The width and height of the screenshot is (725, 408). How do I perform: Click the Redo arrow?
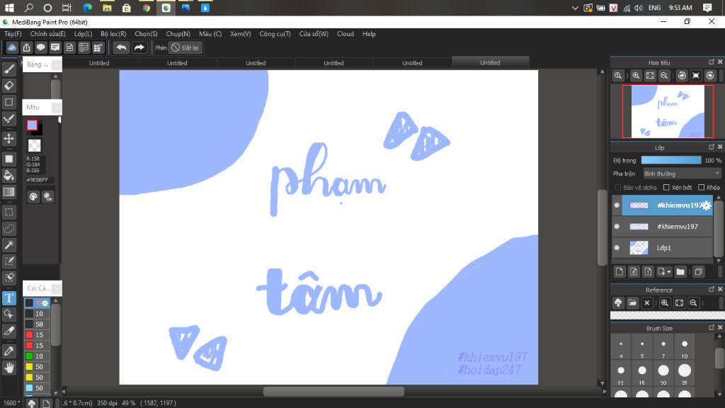tap(139, 47)
